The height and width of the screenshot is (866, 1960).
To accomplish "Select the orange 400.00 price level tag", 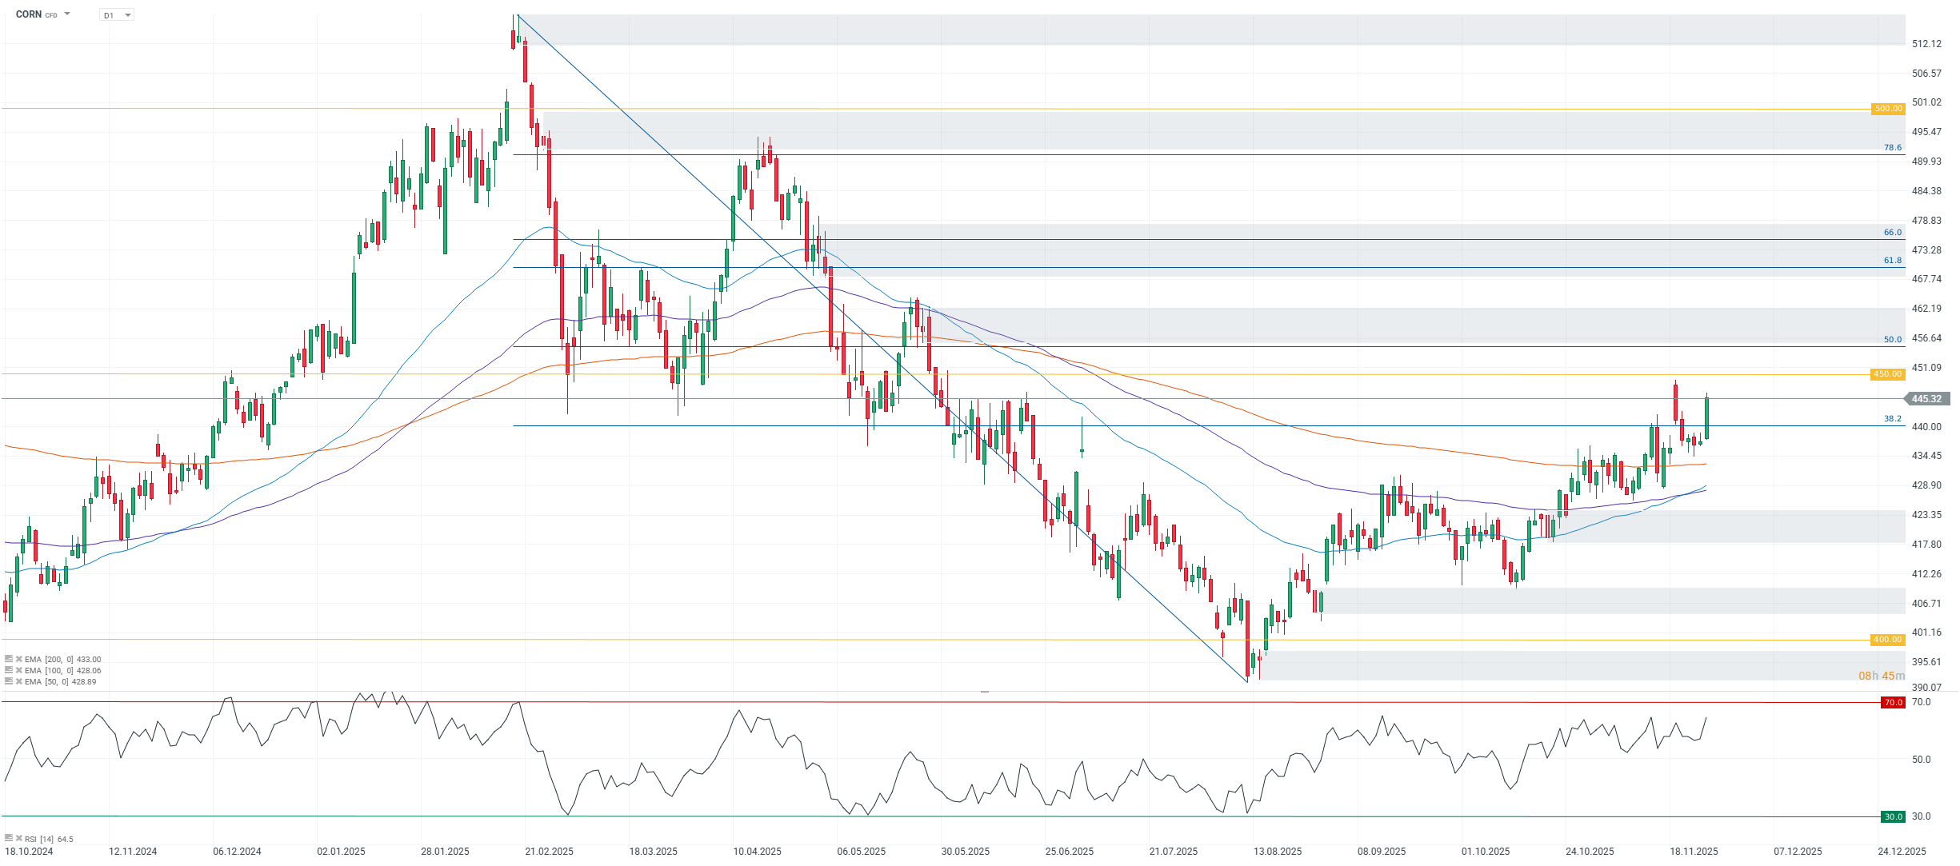I will point(1888,640).
